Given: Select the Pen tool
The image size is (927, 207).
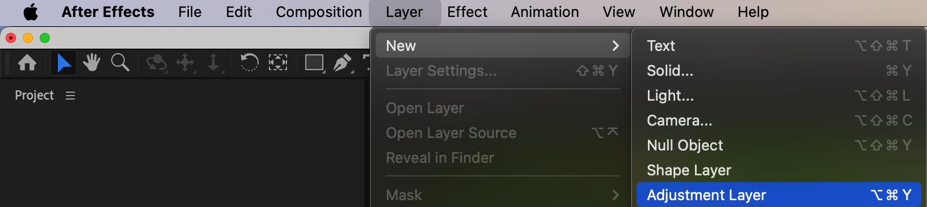Looking at the screenshot, I should (x=343, y=62).
